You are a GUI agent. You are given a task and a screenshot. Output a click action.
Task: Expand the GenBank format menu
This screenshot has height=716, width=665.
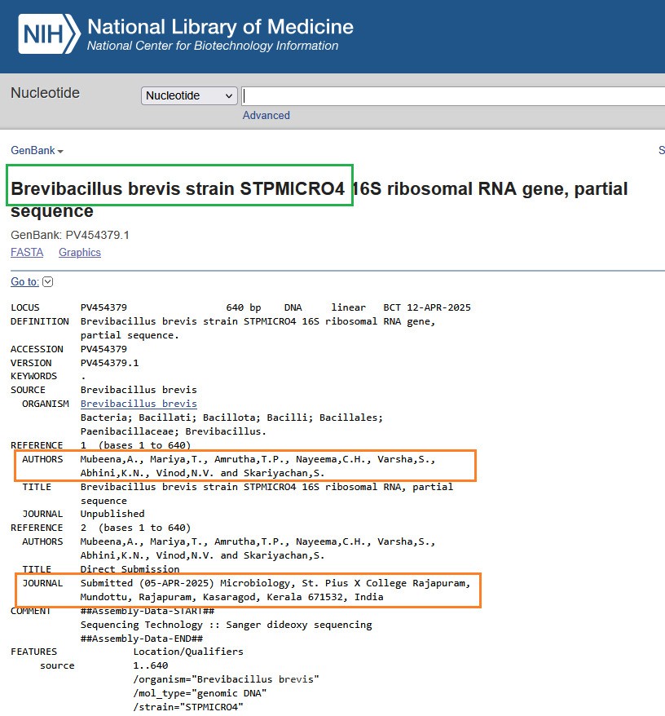click(x=37, y=151)
